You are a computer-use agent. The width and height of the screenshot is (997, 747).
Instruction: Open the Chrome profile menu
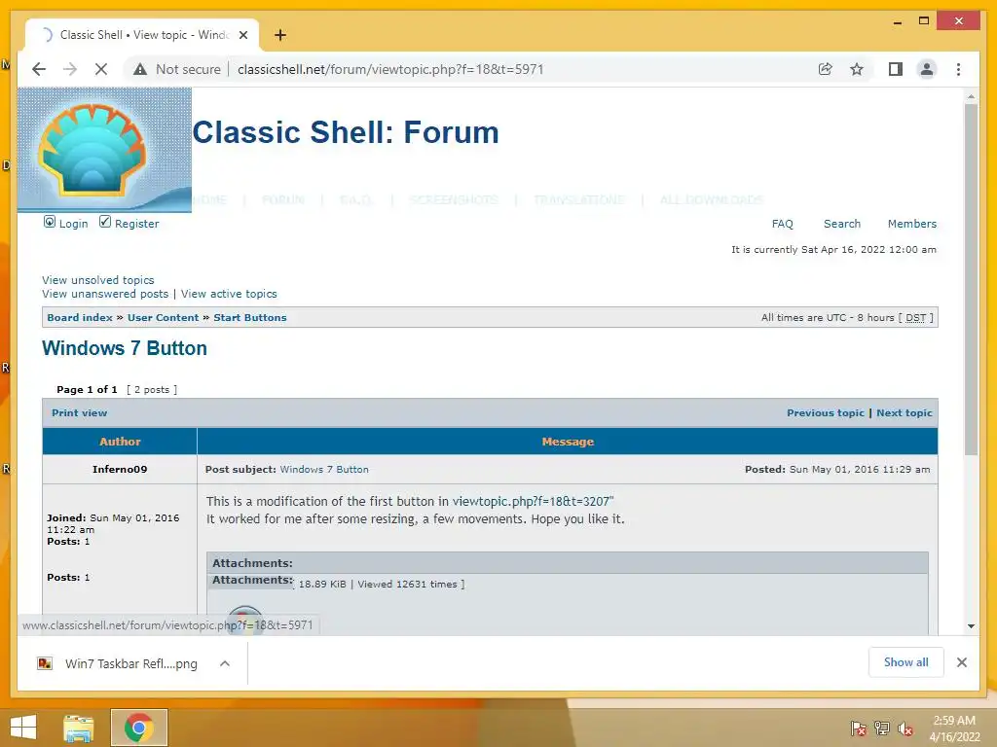point(927,69)
